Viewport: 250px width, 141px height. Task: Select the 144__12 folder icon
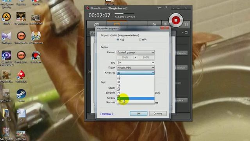tap(6, 115)
